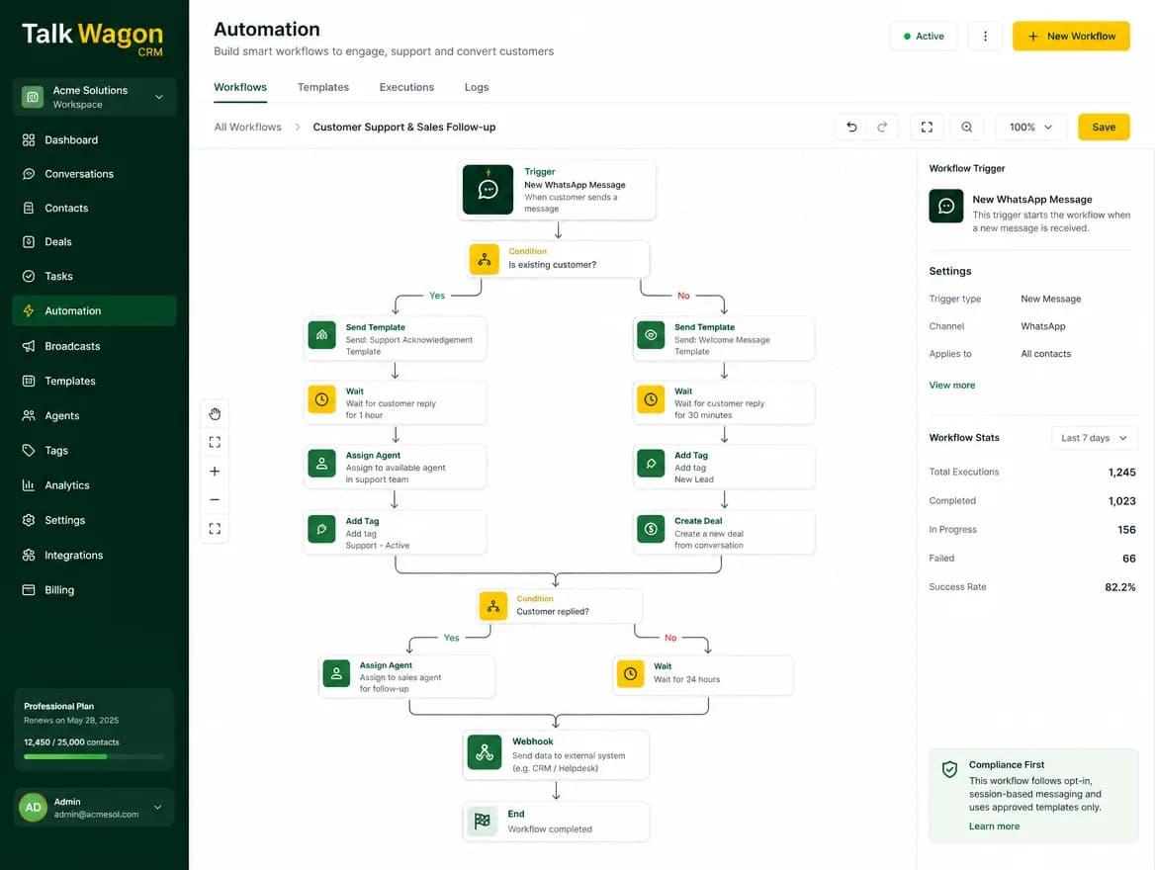Open the Last 7 days stats dropdown

[x=1094, y=438]
